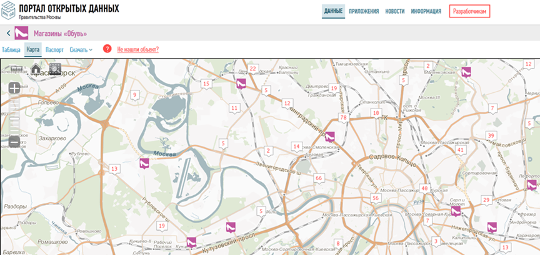Click the map home extent icon
The height and width of the screenshot is (255, 540).
(36, 69)
